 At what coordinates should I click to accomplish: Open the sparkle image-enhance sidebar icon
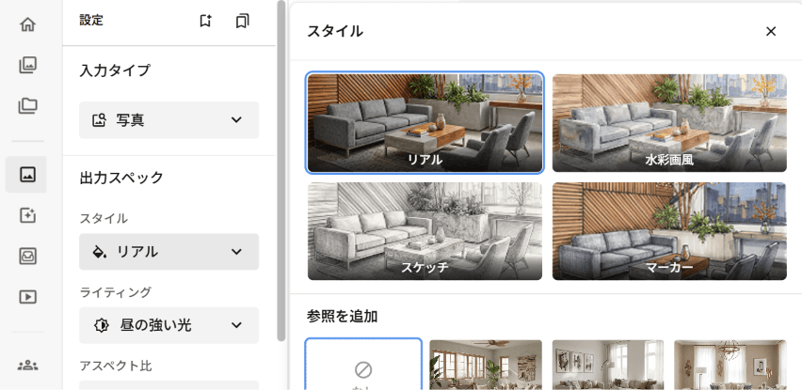27,215
